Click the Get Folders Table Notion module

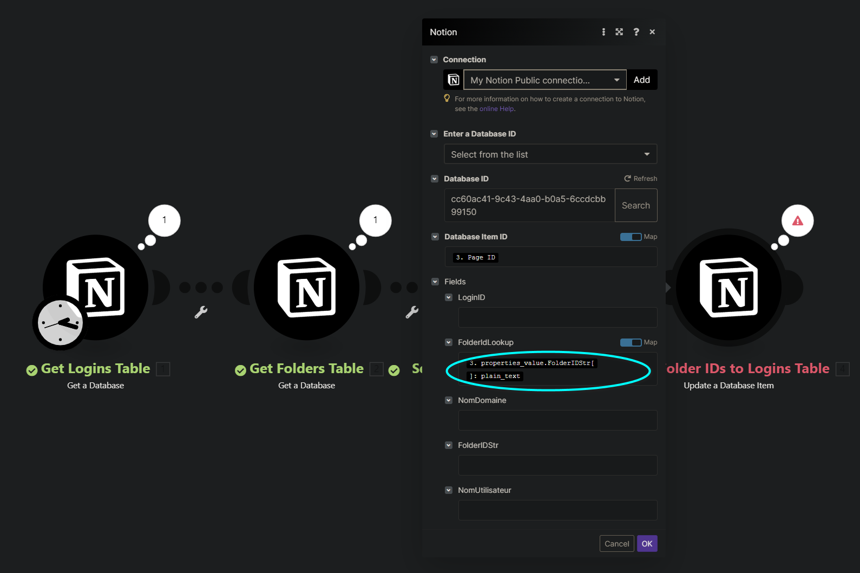pyautogui.click(x=306, y=287)
